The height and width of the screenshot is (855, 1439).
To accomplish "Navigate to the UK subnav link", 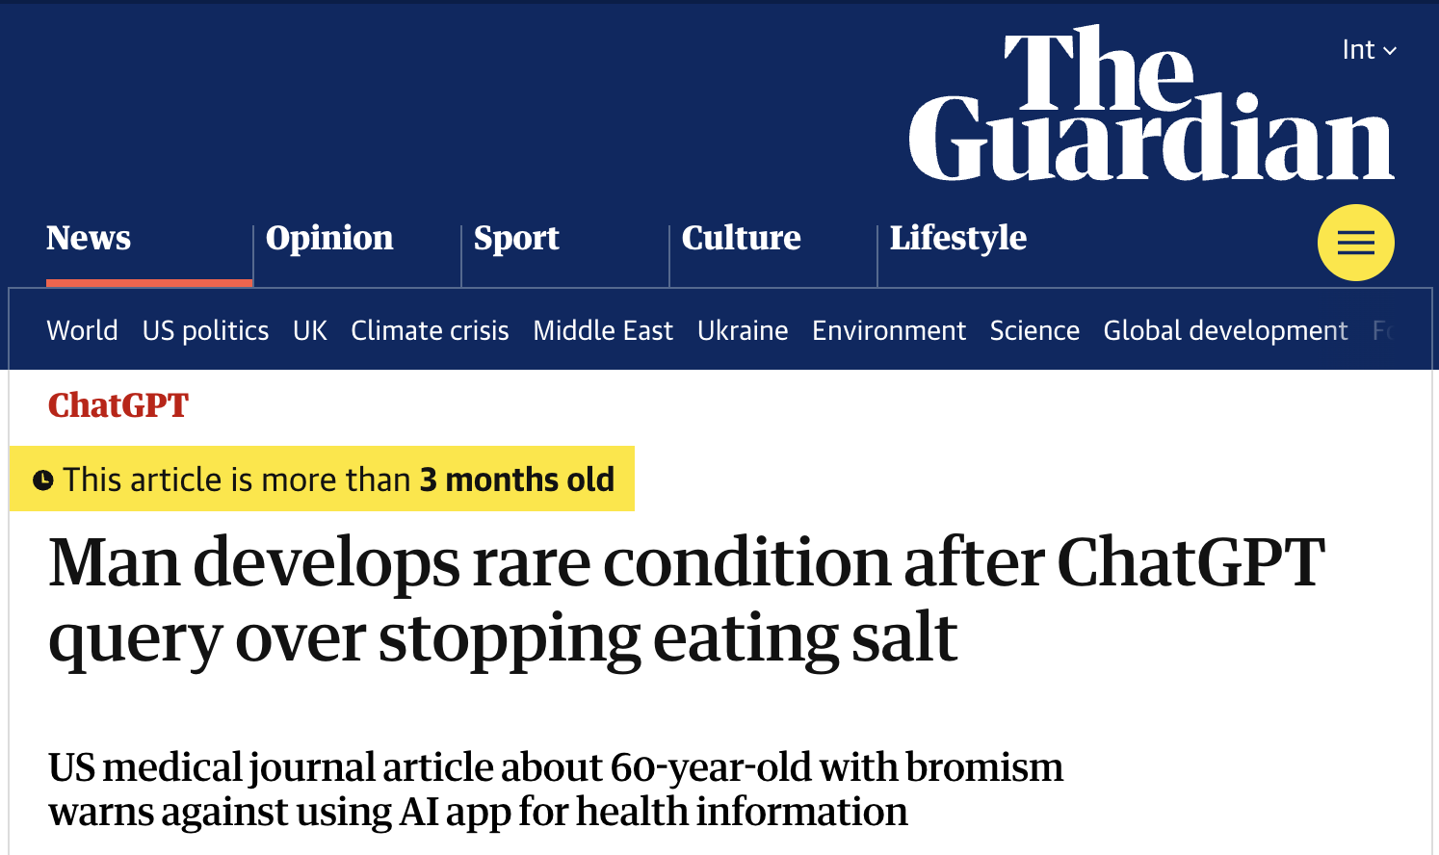I will coord(310,330).
